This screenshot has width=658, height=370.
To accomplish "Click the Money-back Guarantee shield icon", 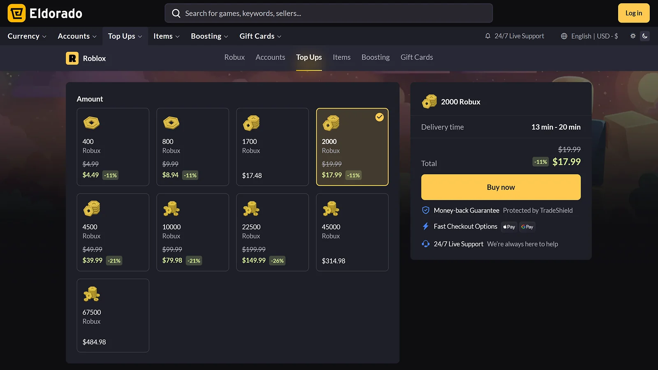I will pyautogui.click(x=426, y=210).
